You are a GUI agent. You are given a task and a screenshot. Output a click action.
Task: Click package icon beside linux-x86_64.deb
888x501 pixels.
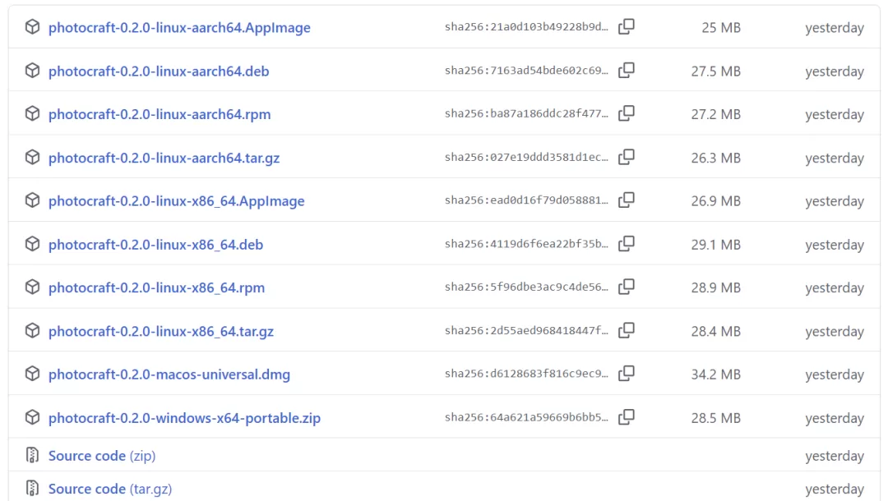pos(32,244)
